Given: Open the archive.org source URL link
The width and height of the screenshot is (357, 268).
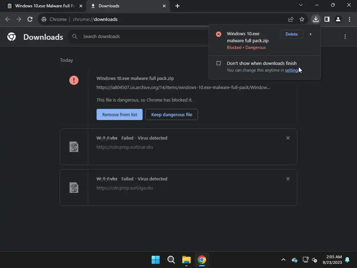Looking at the screenshot, I should [x=183, y=88].
